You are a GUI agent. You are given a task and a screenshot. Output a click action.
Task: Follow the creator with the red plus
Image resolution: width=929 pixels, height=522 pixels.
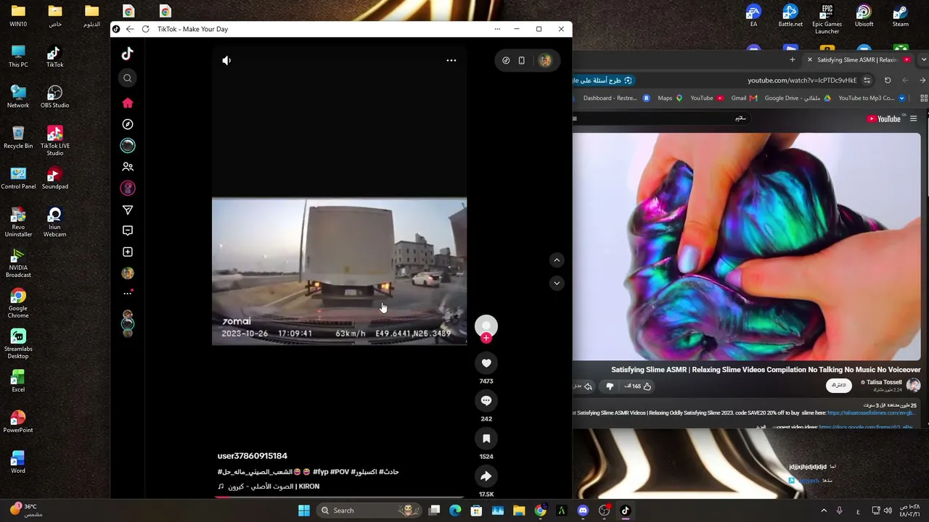click(486, 338)
